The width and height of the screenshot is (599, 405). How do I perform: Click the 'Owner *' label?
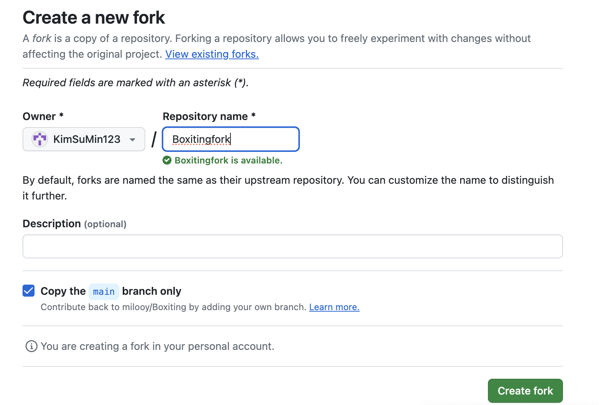[x=43, y=116]
